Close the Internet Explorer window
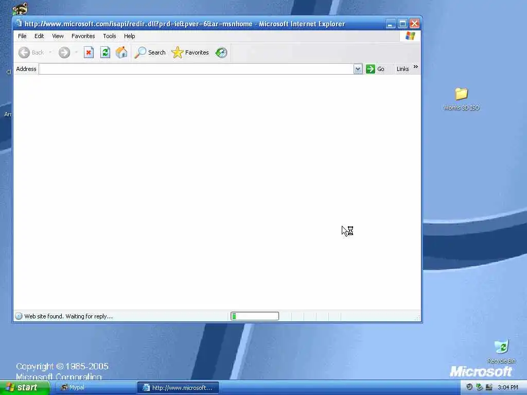 click(414, 24)
